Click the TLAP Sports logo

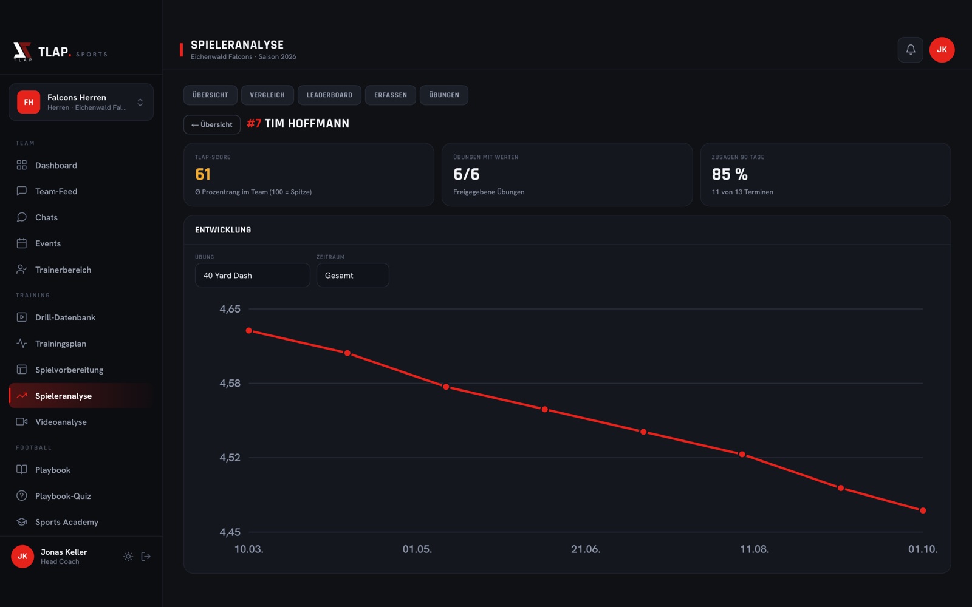pos(60,52)
